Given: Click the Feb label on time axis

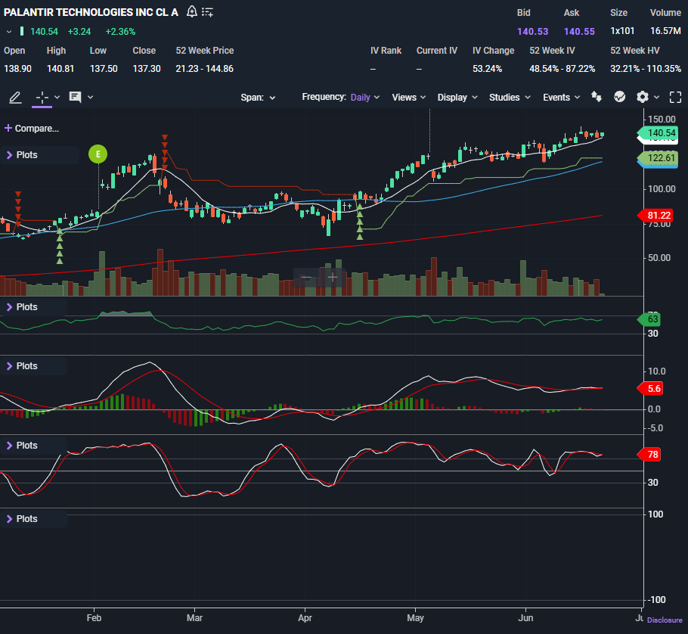Looking at the screenshot, I should coord(94,618).
